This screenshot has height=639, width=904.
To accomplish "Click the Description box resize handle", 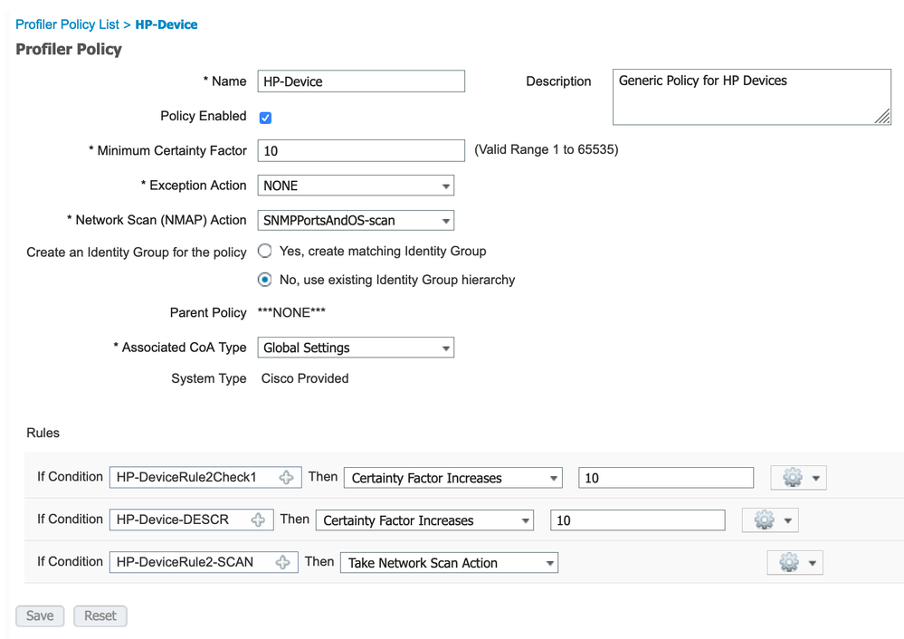I will click(x=882, y=117).
